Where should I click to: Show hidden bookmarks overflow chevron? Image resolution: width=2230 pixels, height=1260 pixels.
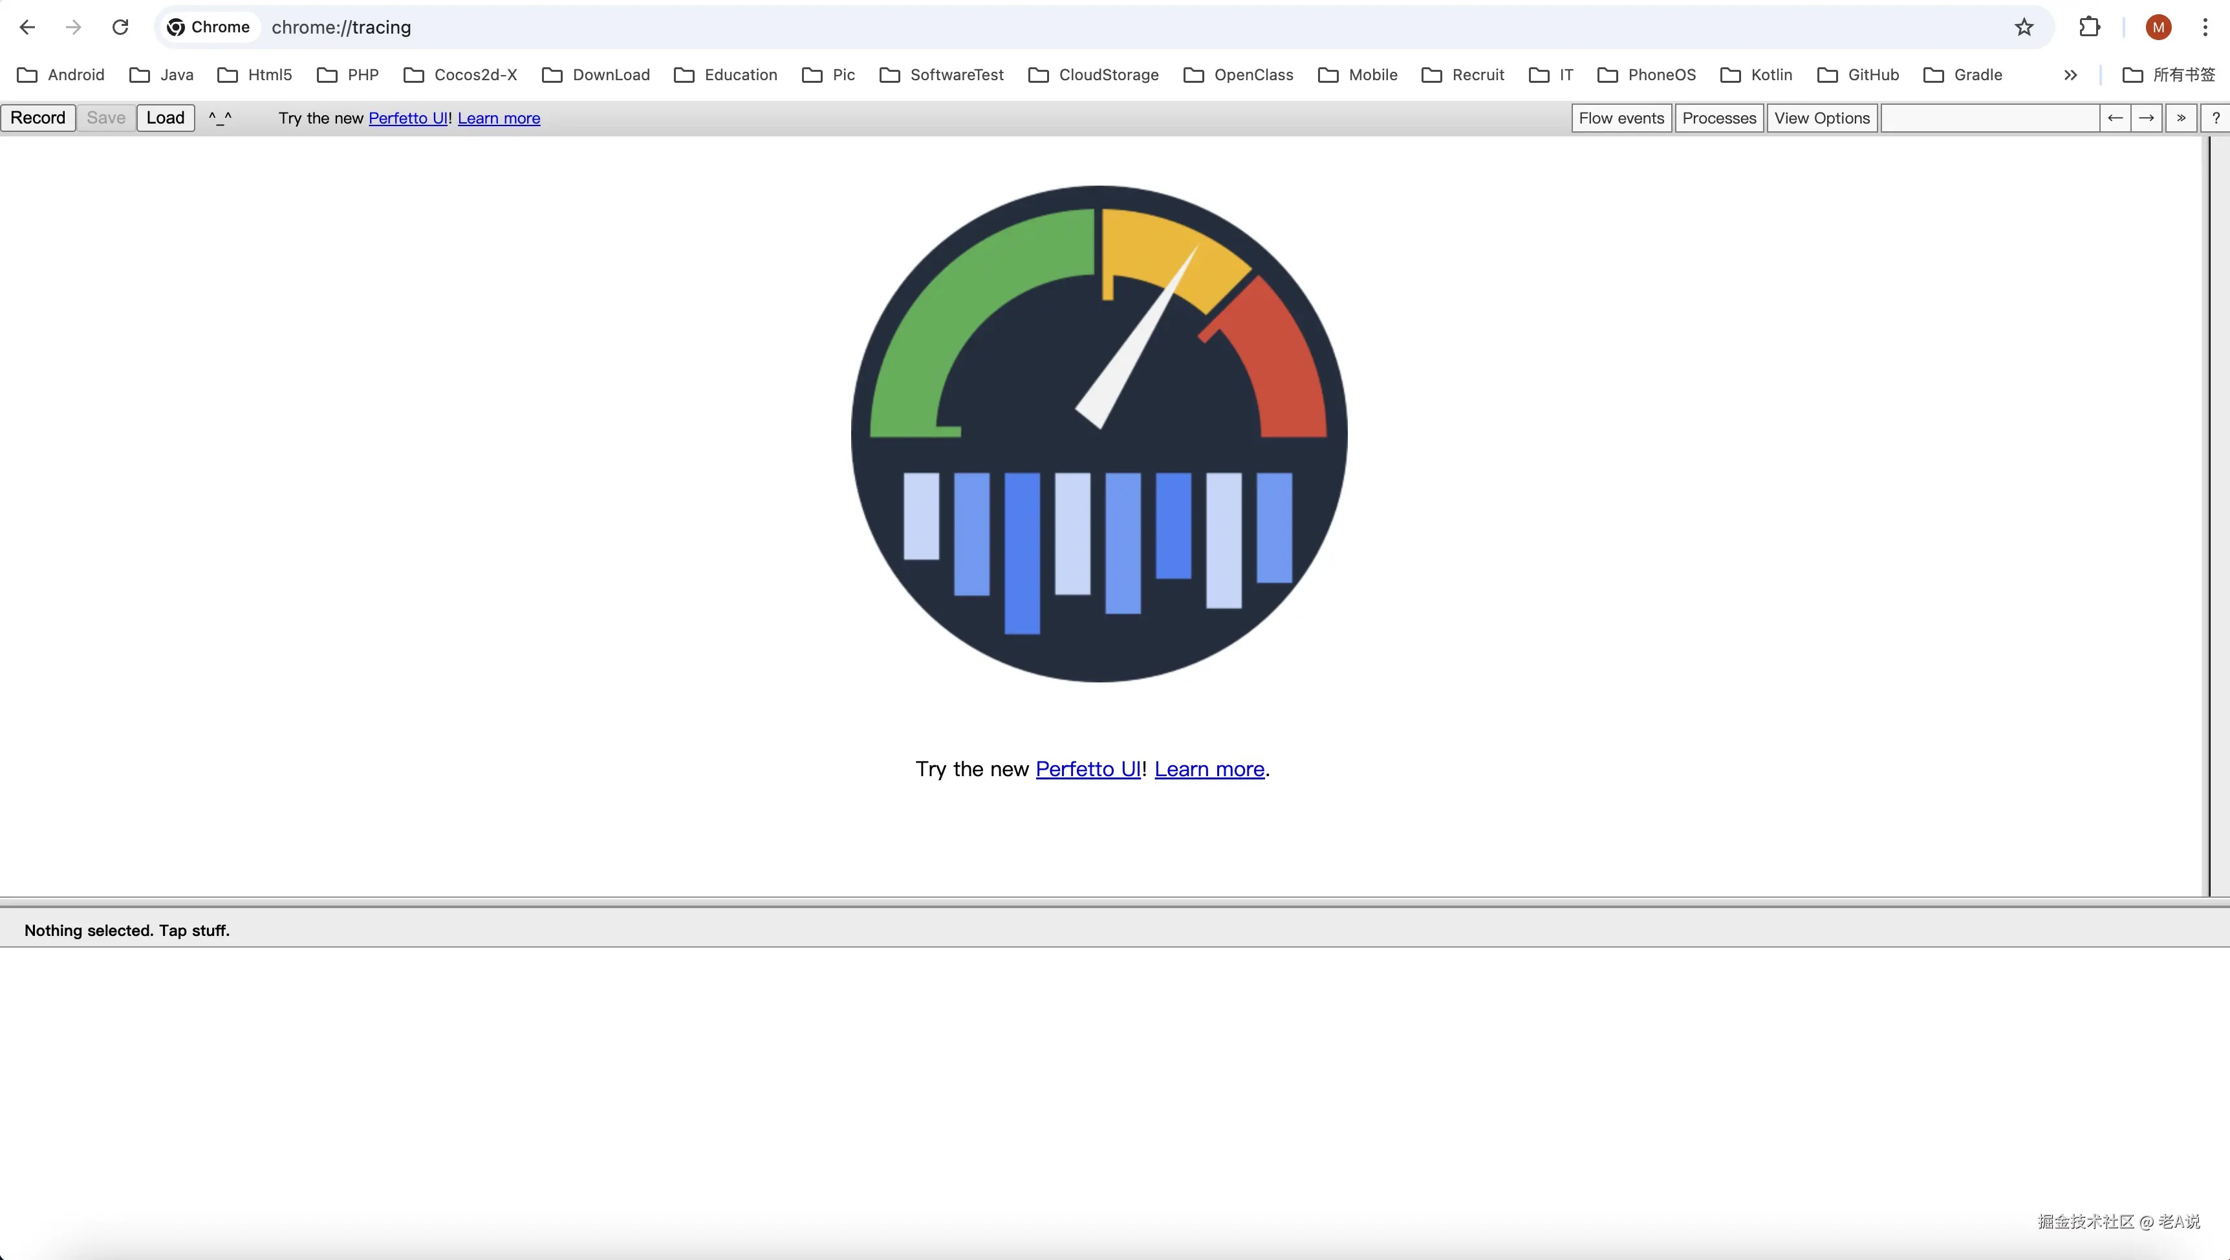(2070, 75)
